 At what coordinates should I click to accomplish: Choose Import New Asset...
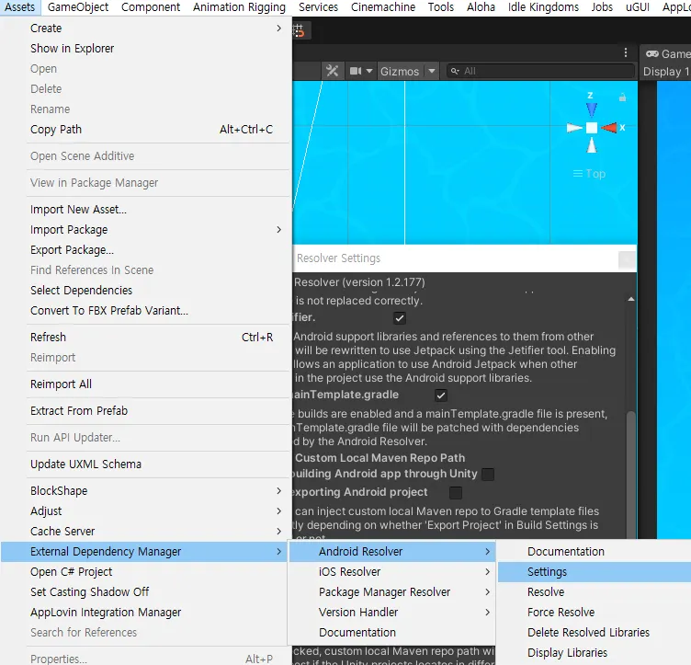pos(145,210)
